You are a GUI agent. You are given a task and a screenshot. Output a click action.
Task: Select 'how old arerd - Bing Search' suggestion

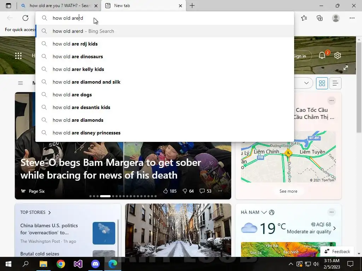click(165, 31)
